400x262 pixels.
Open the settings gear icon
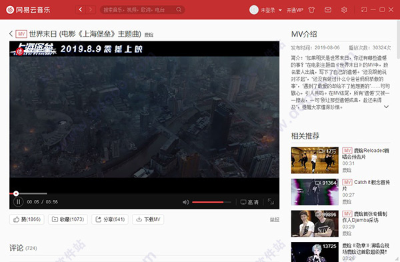[x=344, y=10]
